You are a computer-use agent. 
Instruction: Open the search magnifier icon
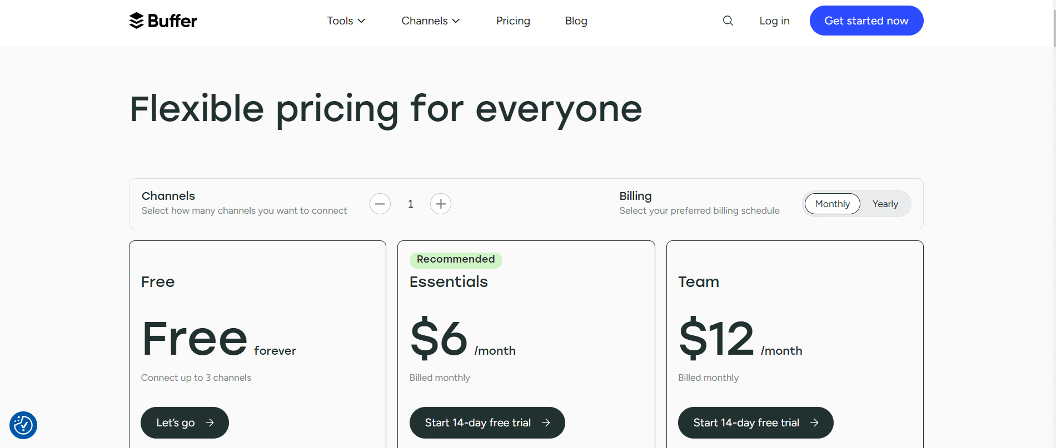pyautogui.click(x=728, y=21)
